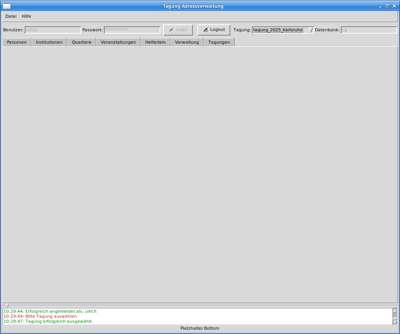The image size is (400, 334).
Task: Open the Tagungen tab
Action: 219,42
